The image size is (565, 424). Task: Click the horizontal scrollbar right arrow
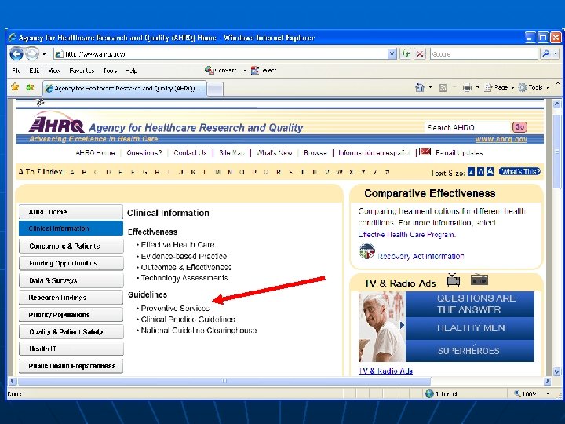[x=548, y=381]
